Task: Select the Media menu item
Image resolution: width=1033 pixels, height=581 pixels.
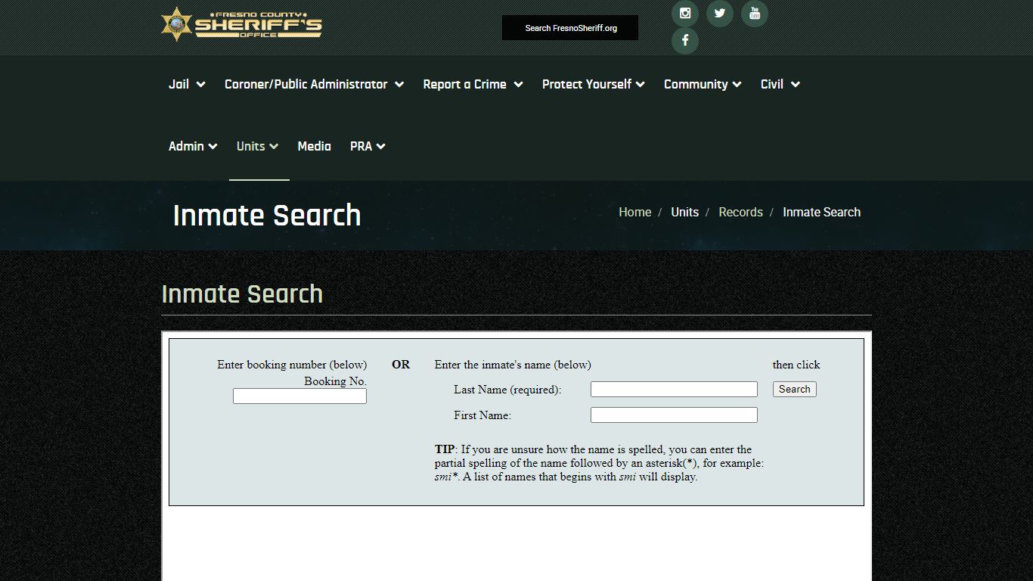Action: (314, 146)
